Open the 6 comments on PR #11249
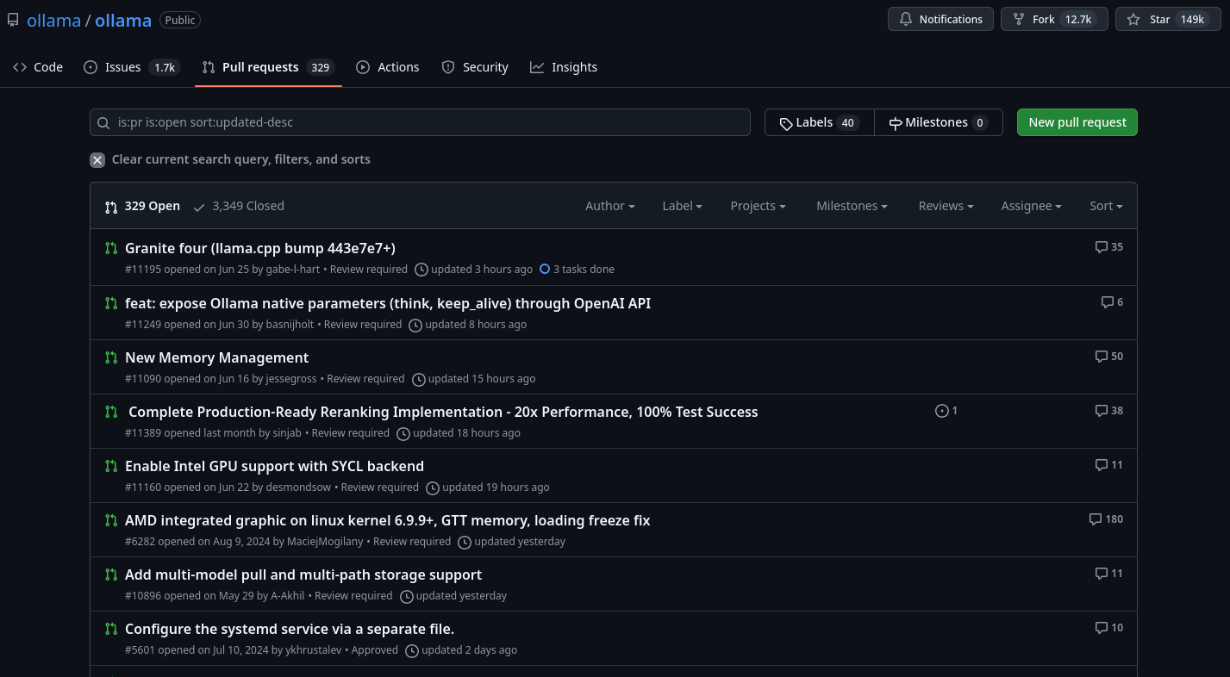1230x677 pixels. point(1112,302)
